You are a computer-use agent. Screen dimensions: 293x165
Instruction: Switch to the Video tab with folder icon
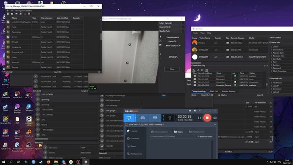pyautogui.click(x=179, y=132)
